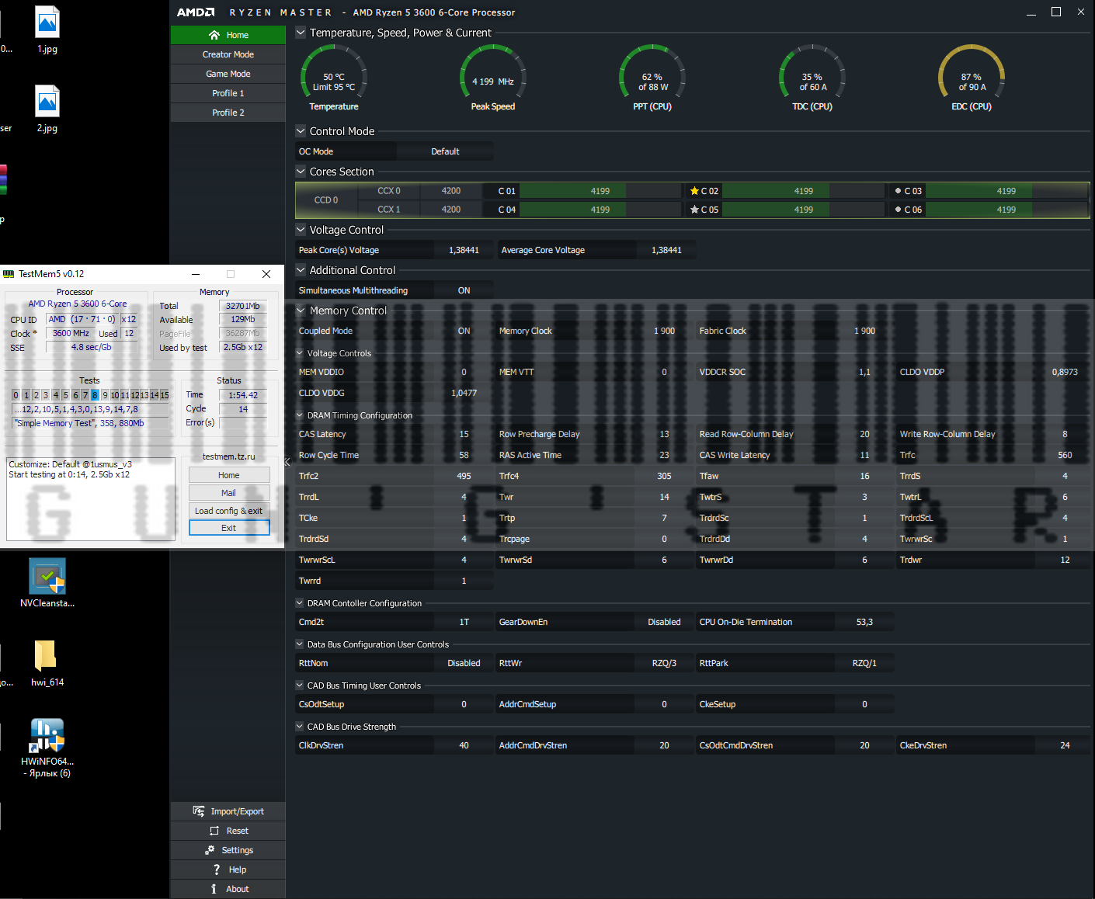Launch the NVCleanstall desktop shortcut
This screenshot has width=1095, height=899.
point(47,583)
